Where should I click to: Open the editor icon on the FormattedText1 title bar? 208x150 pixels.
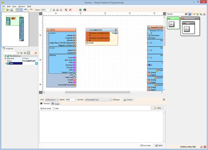click(116, 30)
